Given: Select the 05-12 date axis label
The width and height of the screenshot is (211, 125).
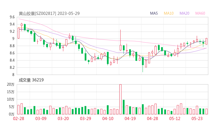Looking at the screenshot, I should coord(175,118).
